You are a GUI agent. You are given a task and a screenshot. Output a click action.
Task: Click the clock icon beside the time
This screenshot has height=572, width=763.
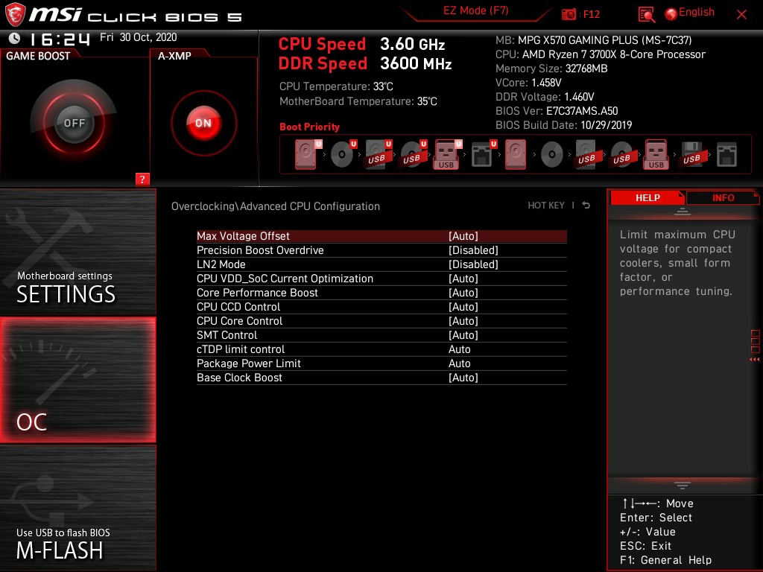tap(15, 37)
